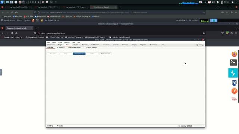Open extensions icon in inner Firefox toolbar

click(232, 33)
